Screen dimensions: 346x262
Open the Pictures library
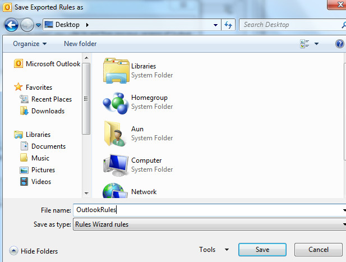click(43, 170)
